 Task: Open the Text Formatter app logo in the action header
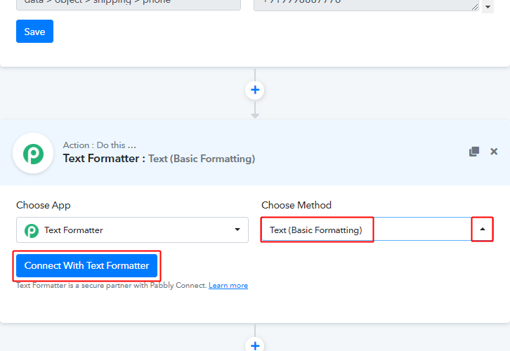click(x=33, y=154)
